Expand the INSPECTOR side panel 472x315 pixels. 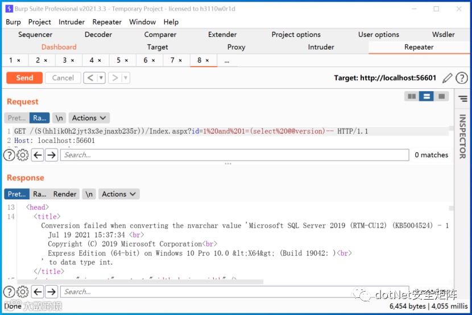(x=462, y=136)
